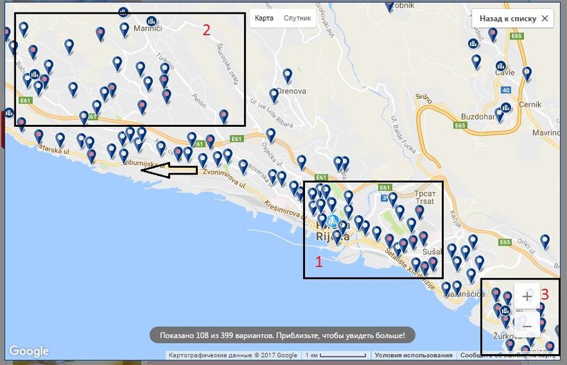Switch to the Спутник satellite view
Viewport: 567px width, 365px height.
pos(297,18)
